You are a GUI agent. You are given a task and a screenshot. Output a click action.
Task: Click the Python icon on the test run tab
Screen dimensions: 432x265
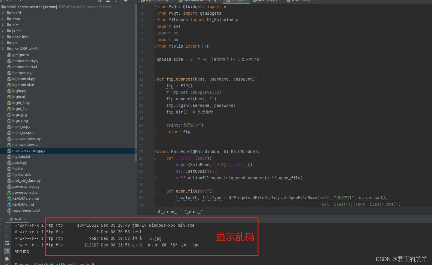[x=12, y=219]
